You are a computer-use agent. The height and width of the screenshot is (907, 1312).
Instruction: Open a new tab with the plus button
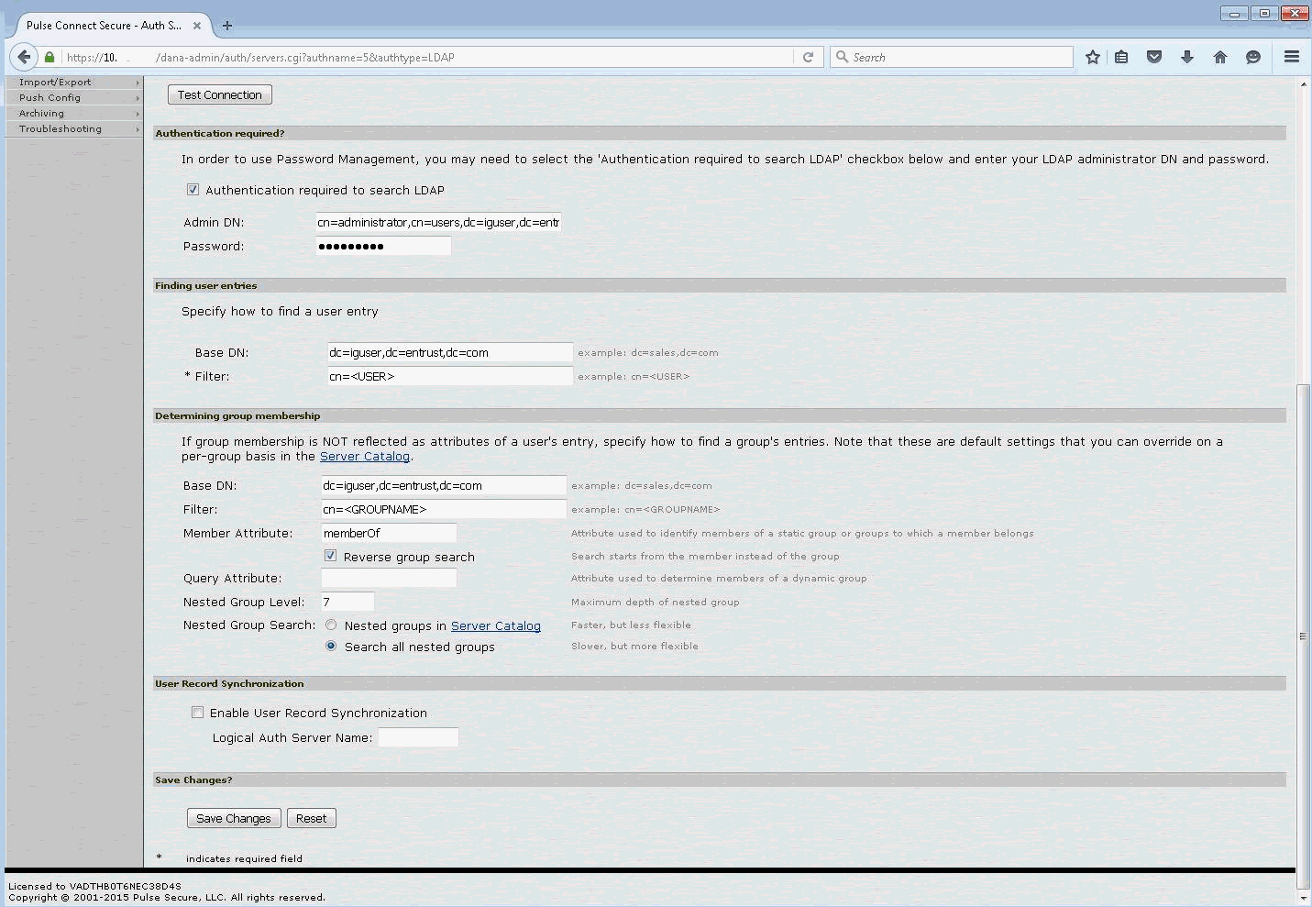227,26
